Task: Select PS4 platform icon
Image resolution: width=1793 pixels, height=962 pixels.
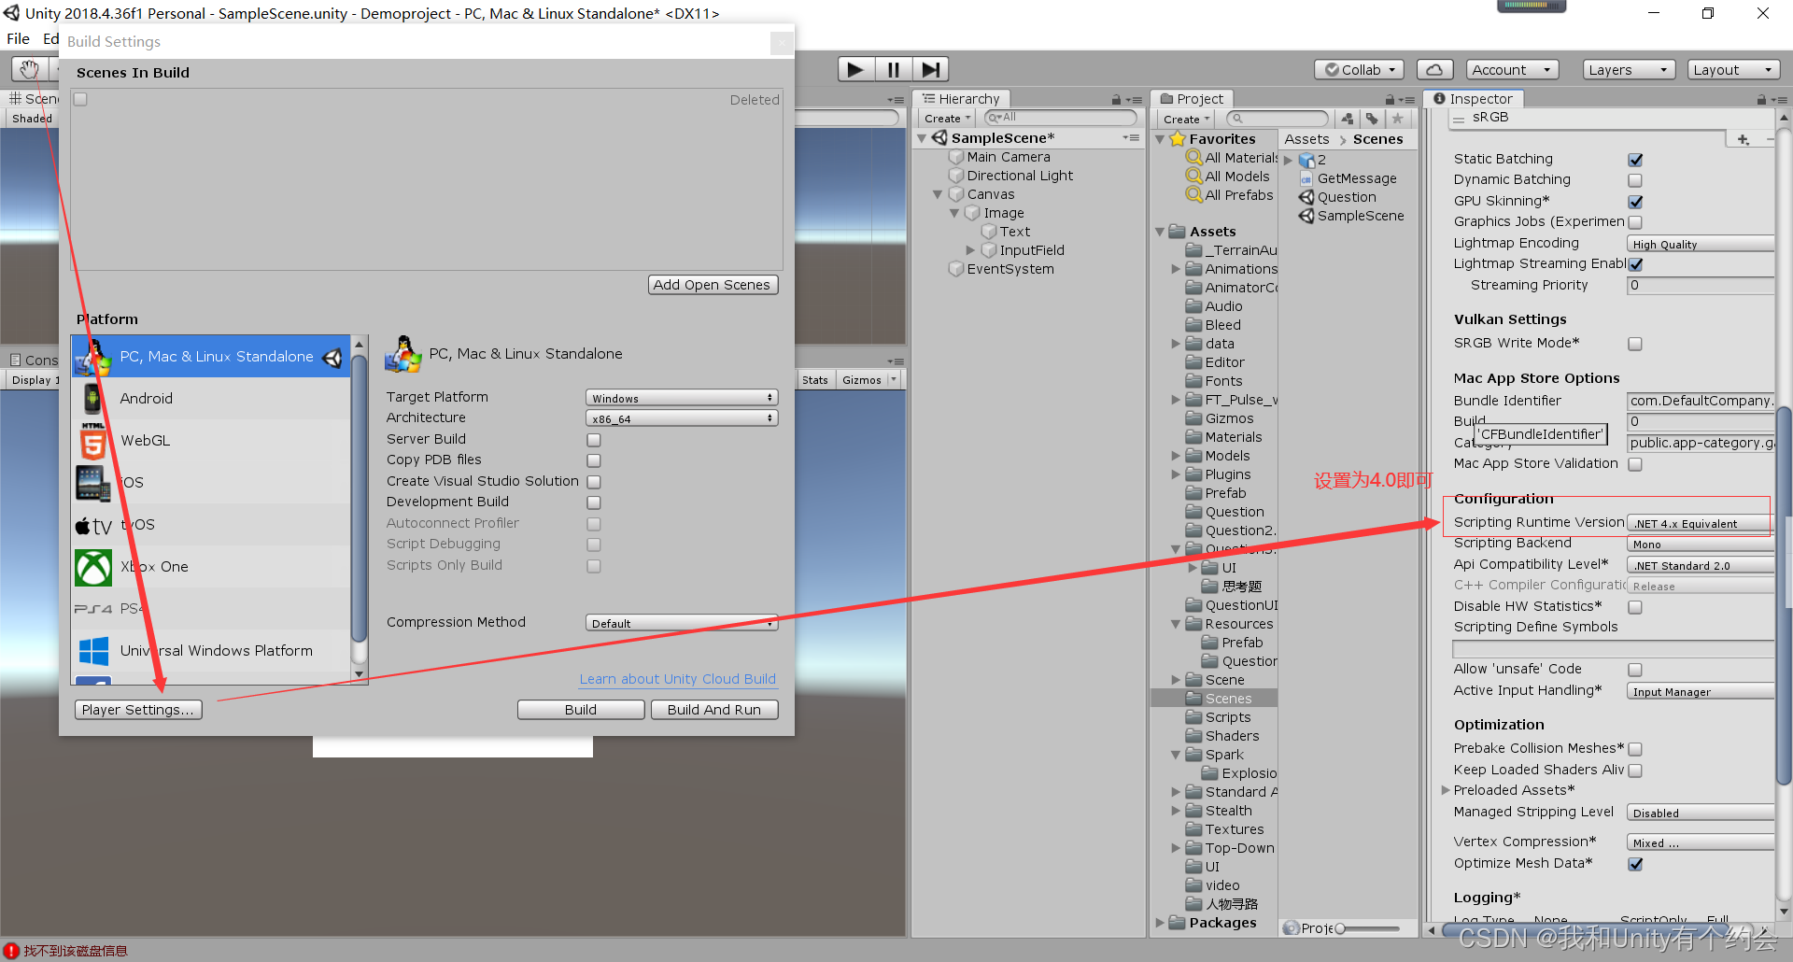Action: click(93, 609)
